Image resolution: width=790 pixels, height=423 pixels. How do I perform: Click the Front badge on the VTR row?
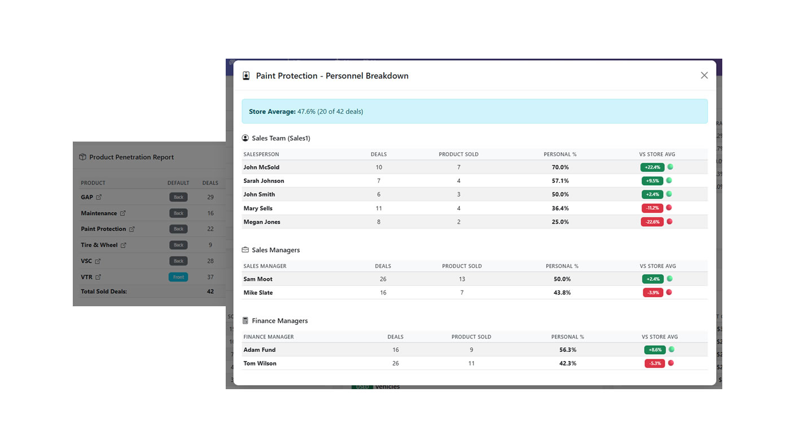(178, 277)
